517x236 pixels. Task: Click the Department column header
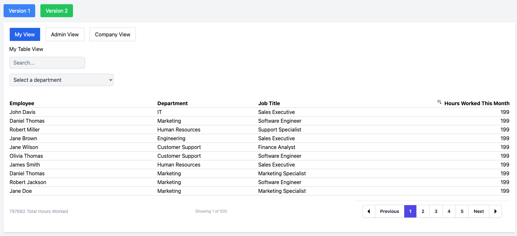click(172, 103)
